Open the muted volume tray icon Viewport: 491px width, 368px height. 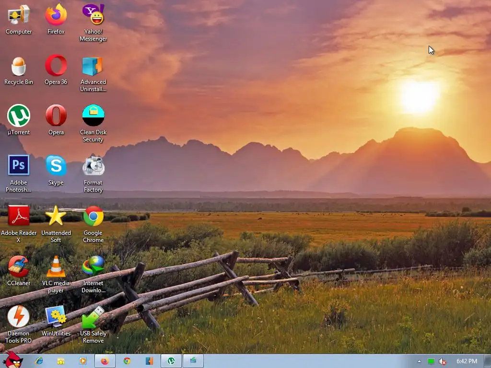442,361
